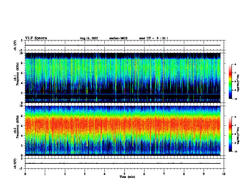Click the ch.2 spectrogram color bar
Image resolution: width=252 pixels, height=195 pixels.
[x=230, y=134]
